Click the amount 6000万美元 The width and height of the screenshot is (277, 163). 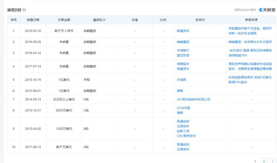click(x=64, y=110)
